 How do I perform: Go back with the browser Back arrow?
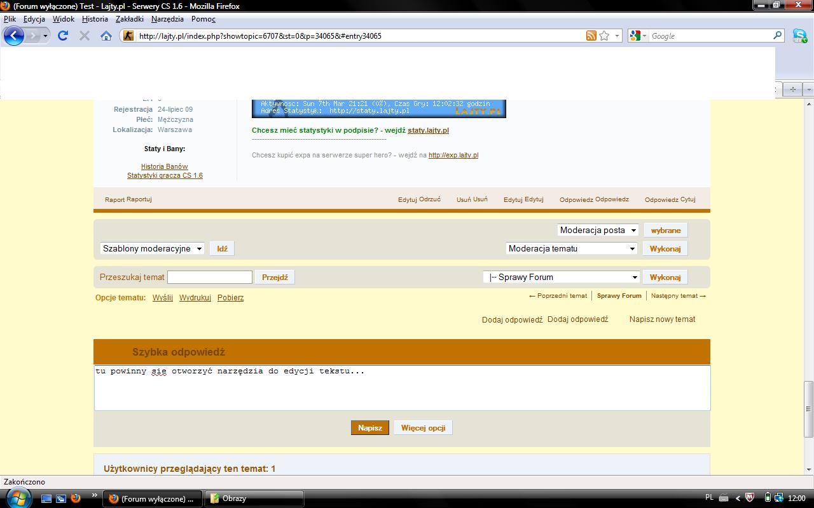[x=14, y=36]
